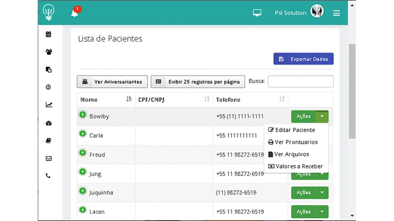Open the documents sidebar icon
The image size is (394, 221).
[49, 70]
